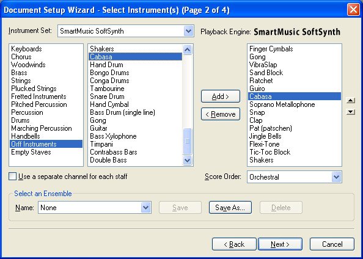
Task: Select Soprano Metallophone in the added list
Action: 295,104
